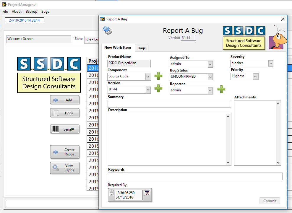Click the Serial# barcode button
The height and width of the screenshot is (213, 292).
(x=65, y=129)
